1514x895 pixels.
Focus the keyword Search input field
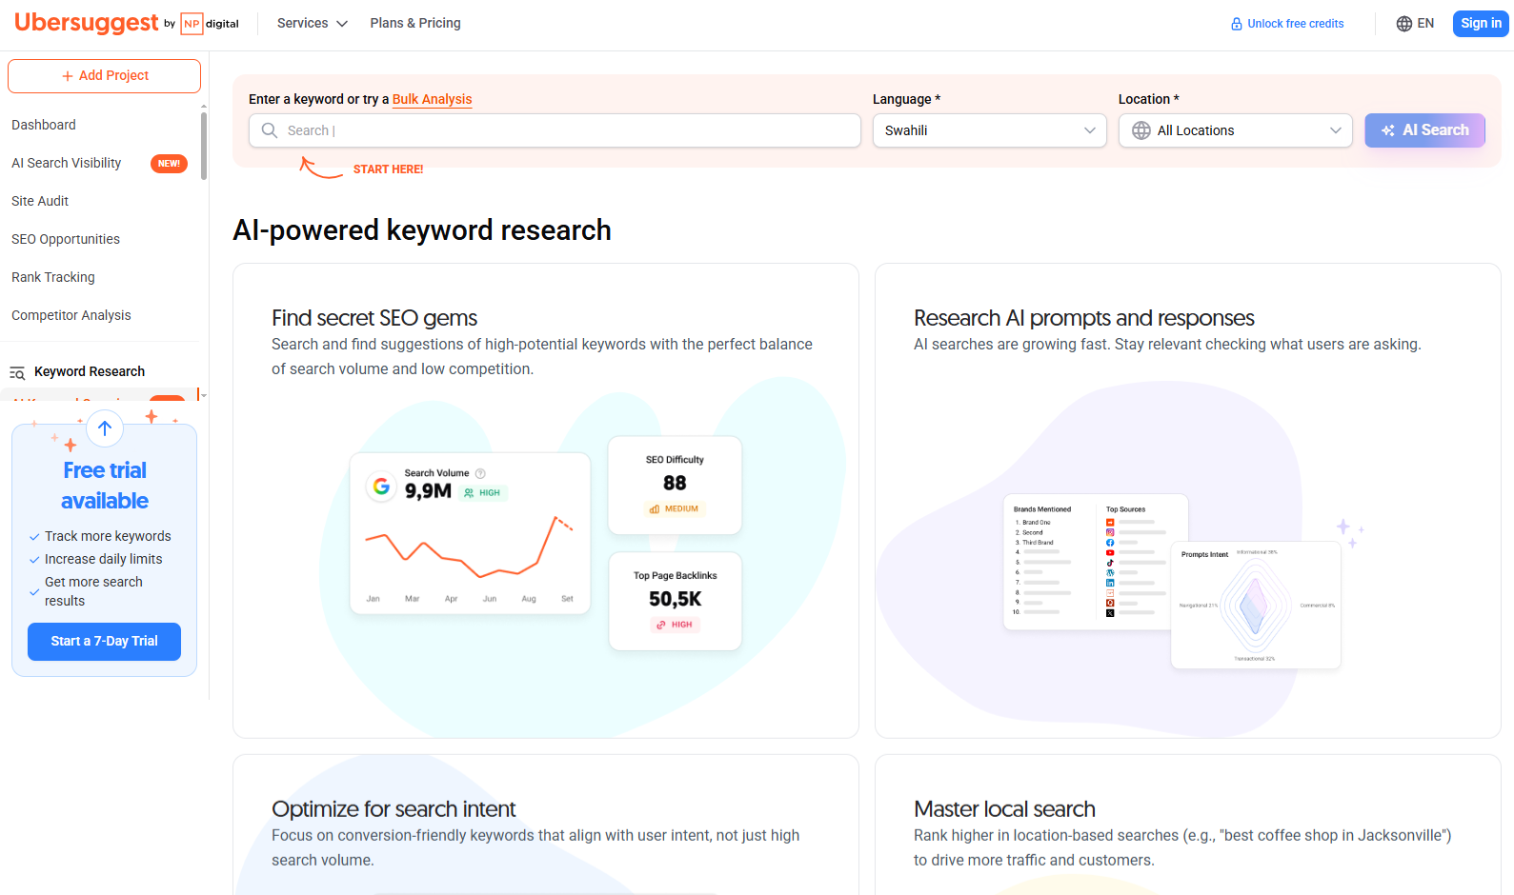[555, 130]
